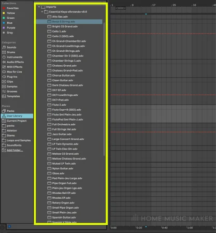Select Chamber Strings 1.adv
The image size is (216, 233).
[x=66, y=61]
